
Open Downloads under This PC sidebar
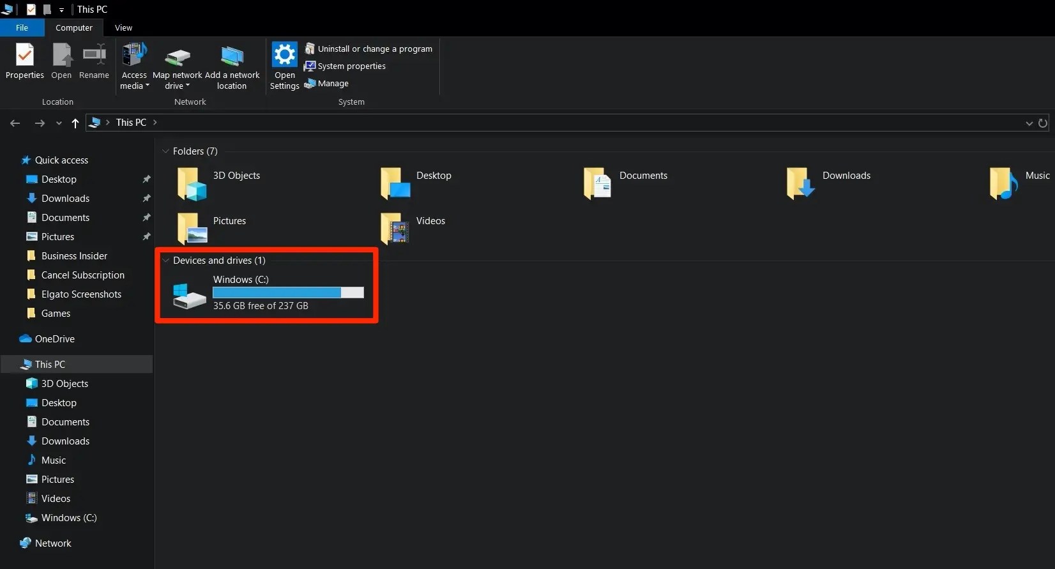(x=65, y=441)
